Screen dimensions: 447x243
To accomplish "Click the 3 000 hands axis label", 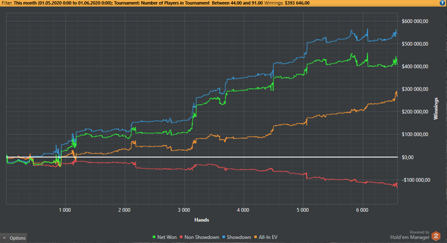I will [184, 210].
